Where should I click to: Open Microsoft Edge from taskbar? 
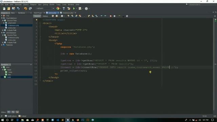[x=17, y=120]
